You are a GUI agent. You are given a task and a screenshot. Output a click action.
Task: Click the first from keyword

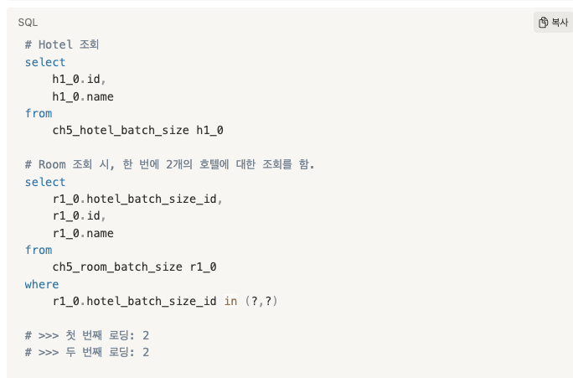39,113
